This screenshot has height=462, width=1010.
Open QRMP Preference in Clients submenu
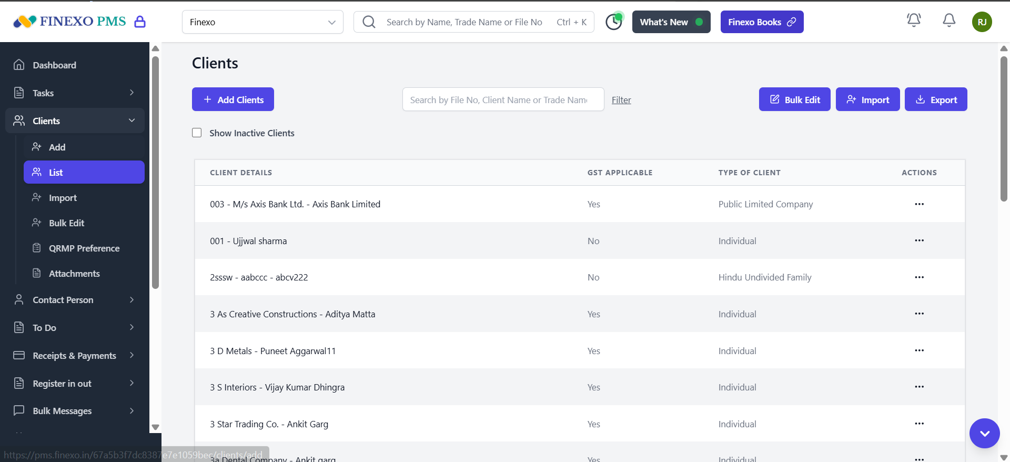[84, 248]
